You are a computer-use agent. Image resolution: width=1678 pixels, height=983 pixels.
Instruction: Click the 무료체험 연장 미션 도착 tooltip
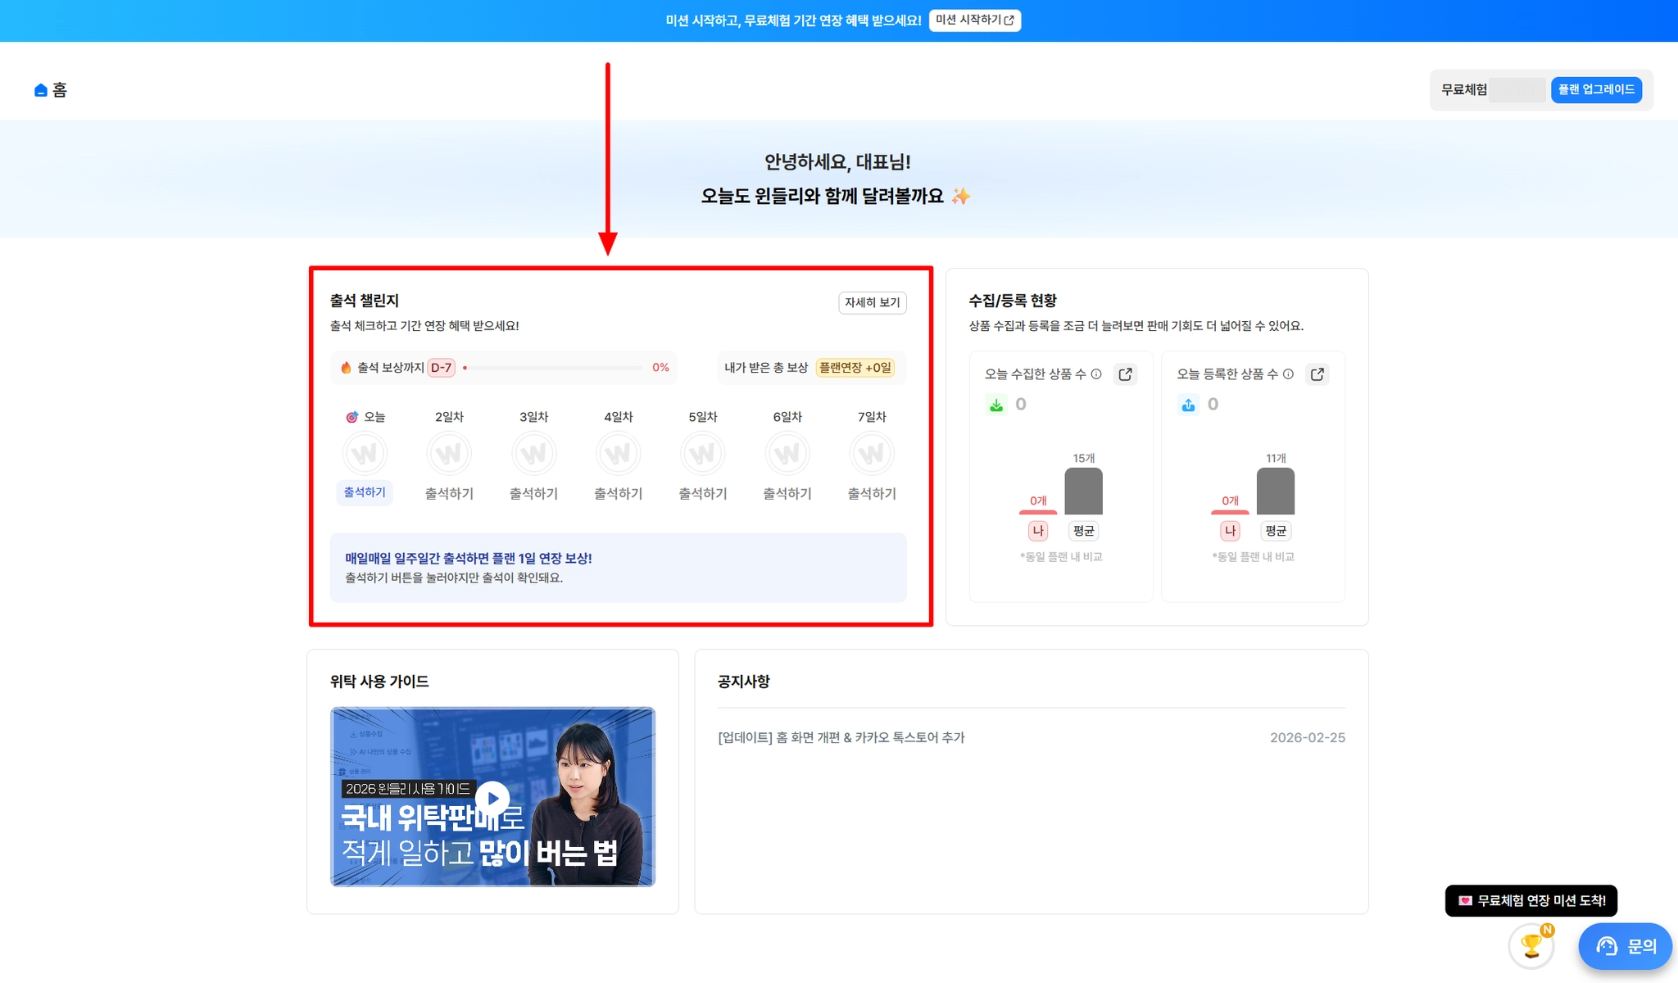[1531, 900]
